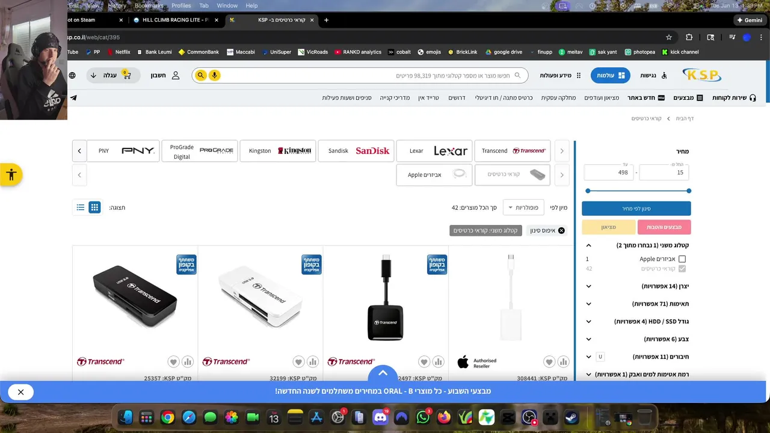Screen dimensions: 770x433
Task: Bookmark this page with star icon
Action: pos(669,37)
